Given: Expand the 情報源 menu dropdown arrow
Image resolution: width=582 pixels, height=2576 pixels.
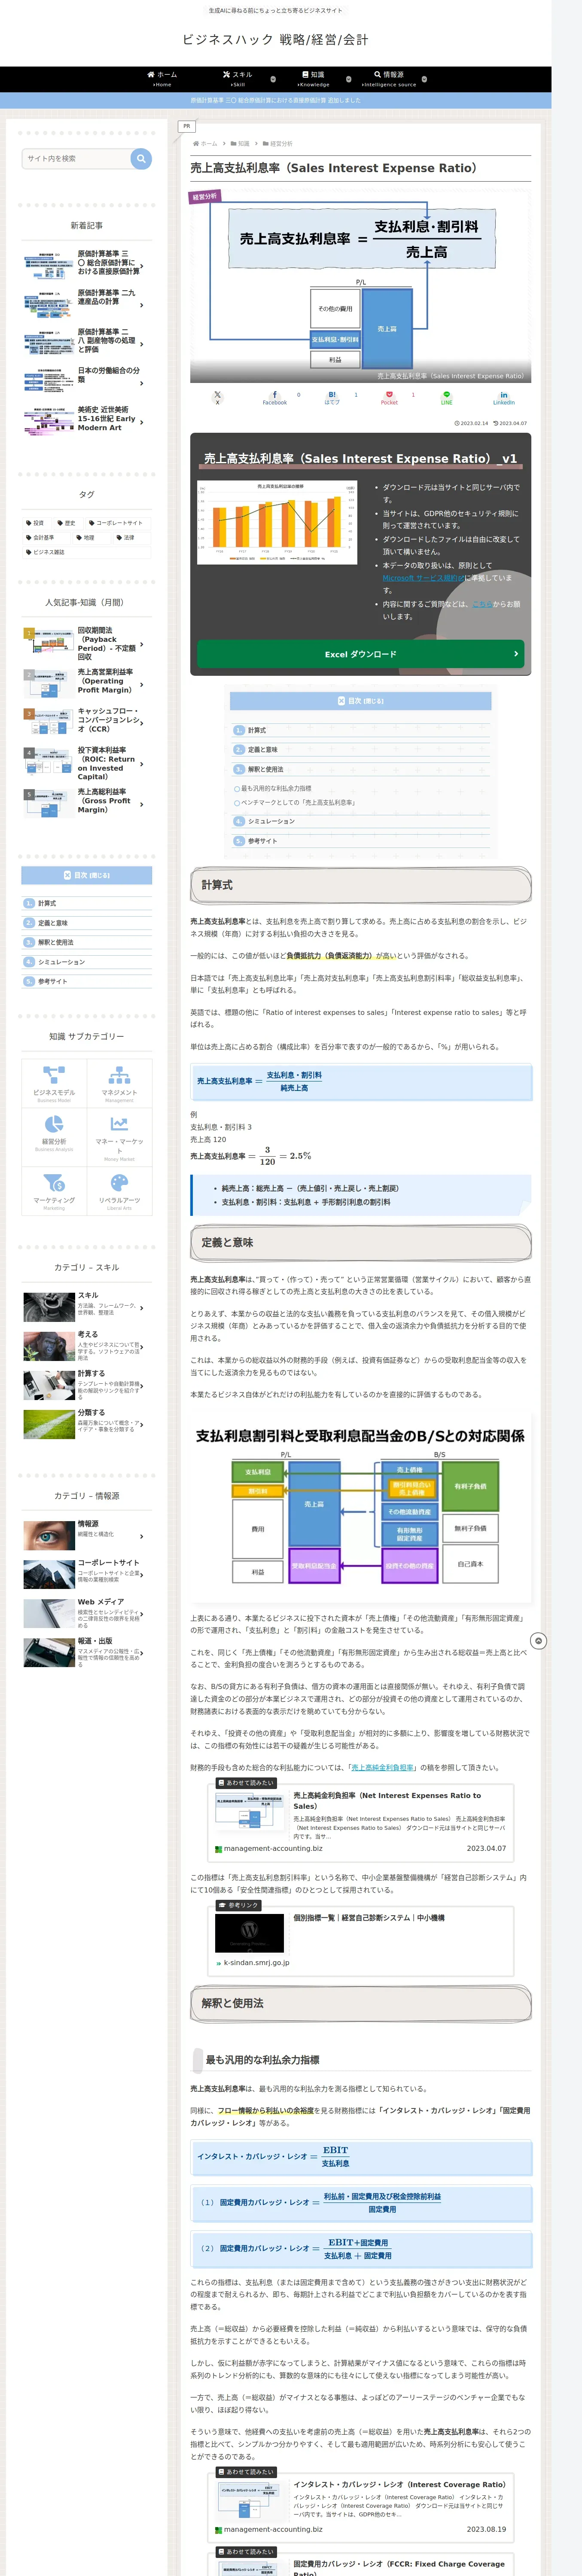Looking at the screenshot, I should tap(424, 79).
